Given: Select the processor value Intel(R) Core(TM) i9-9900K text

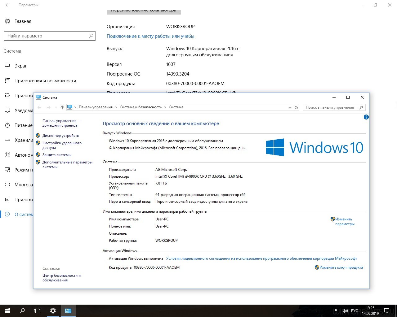Looking at the screenshot, I should click(x=199, y=176).
